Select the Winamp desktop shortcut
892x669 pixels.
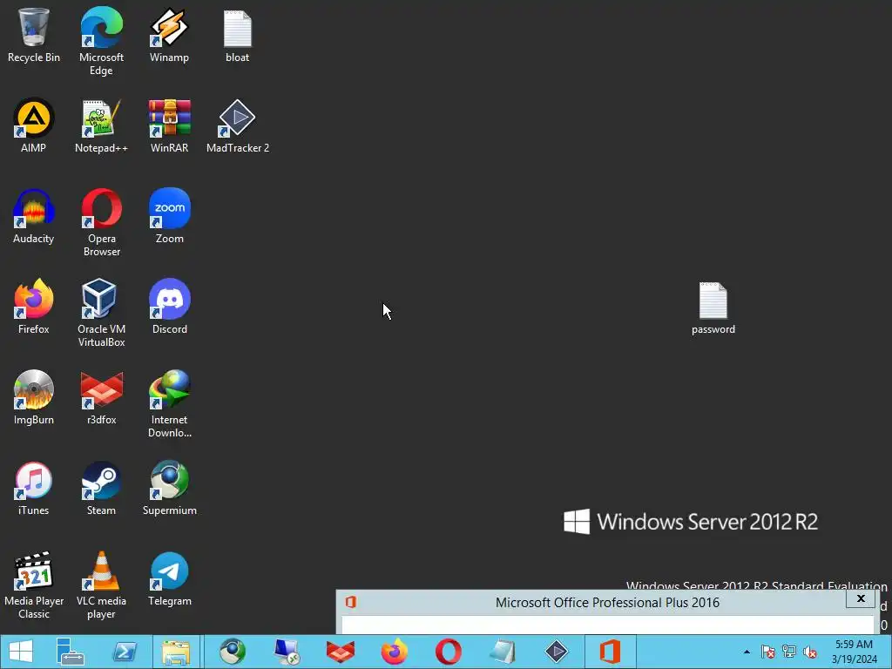point(169,35)
